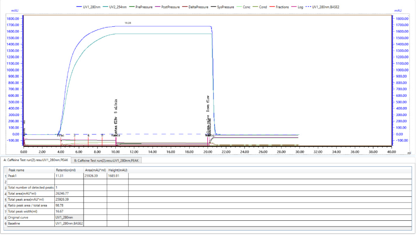Open tab B Caffeine Test run(2) PEAK
The width and height of the screenshot is (416, 237).
point(107,160)
